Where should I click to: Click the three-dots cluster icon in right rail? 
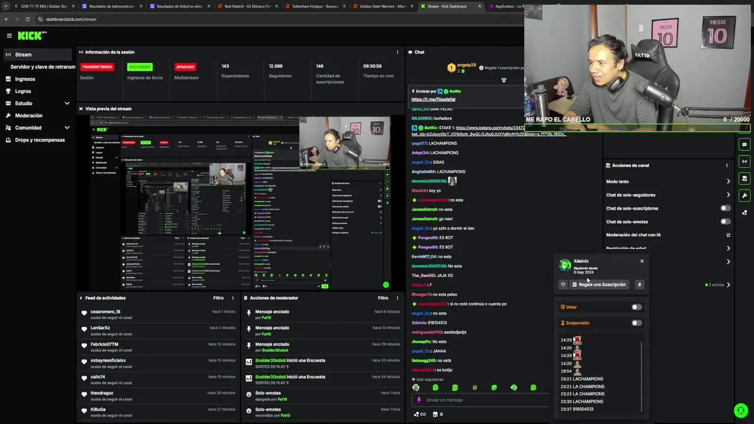coord(745,213)
